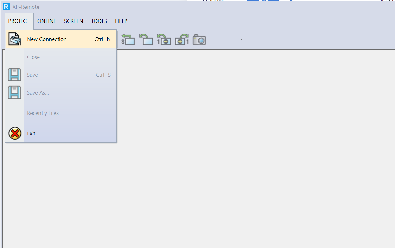Select the Move One Screen Forward icon

coord(182,39)
